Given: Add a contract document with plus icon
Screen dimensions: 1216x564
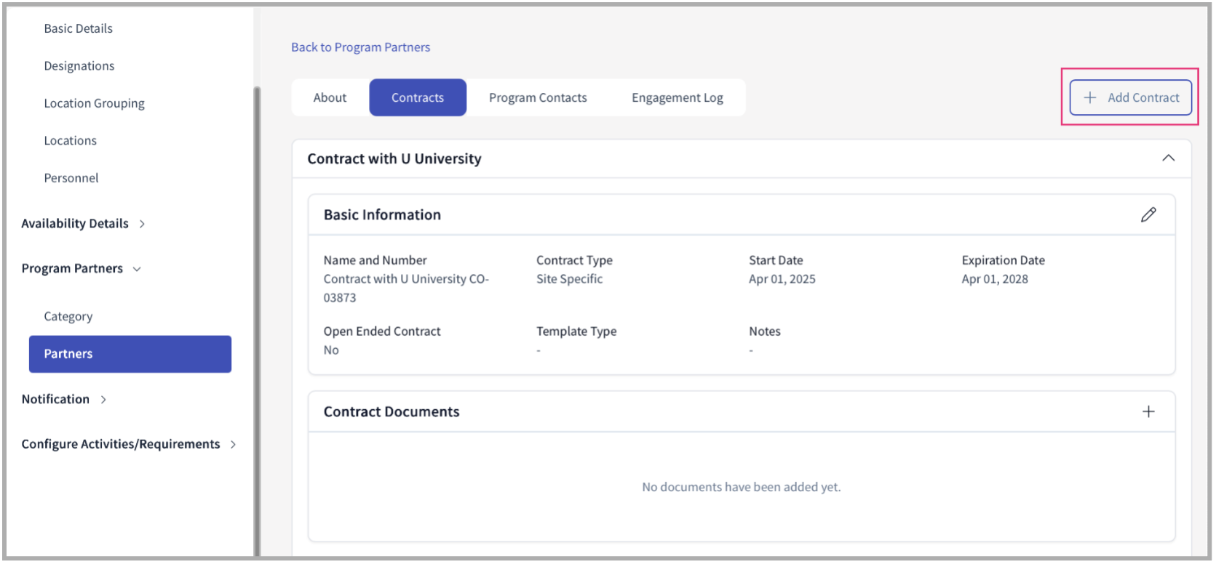Looking at the screenshot, I should pyautogui.click(x=1148, y=411).
